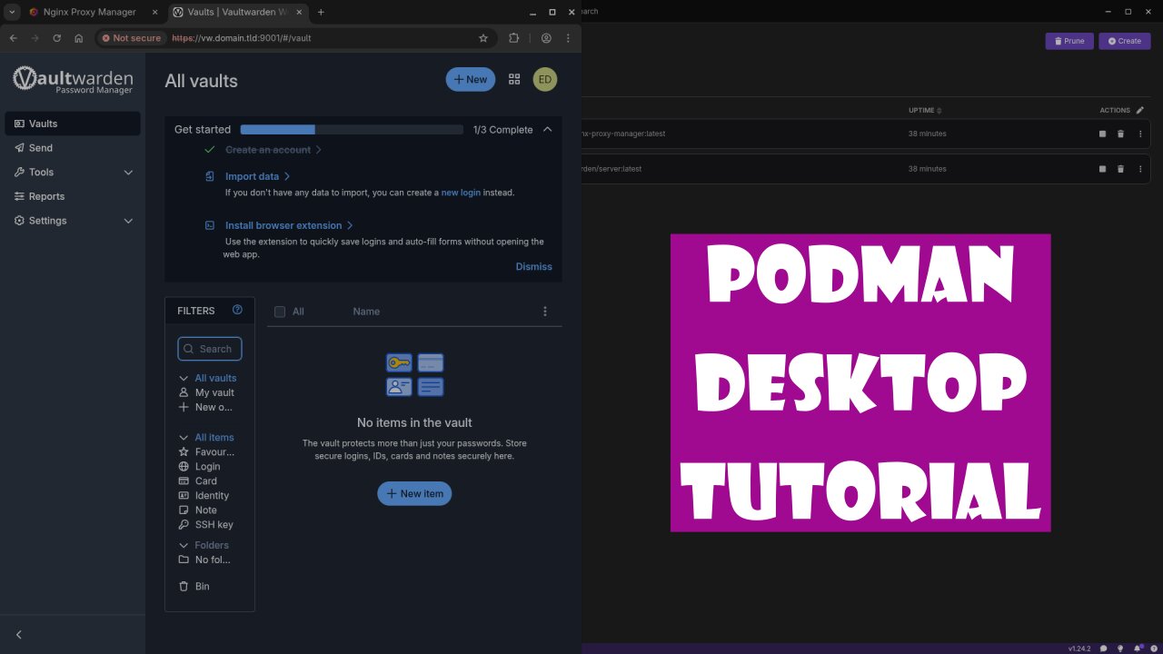Open the ED account avatar menu

(545, 79)
